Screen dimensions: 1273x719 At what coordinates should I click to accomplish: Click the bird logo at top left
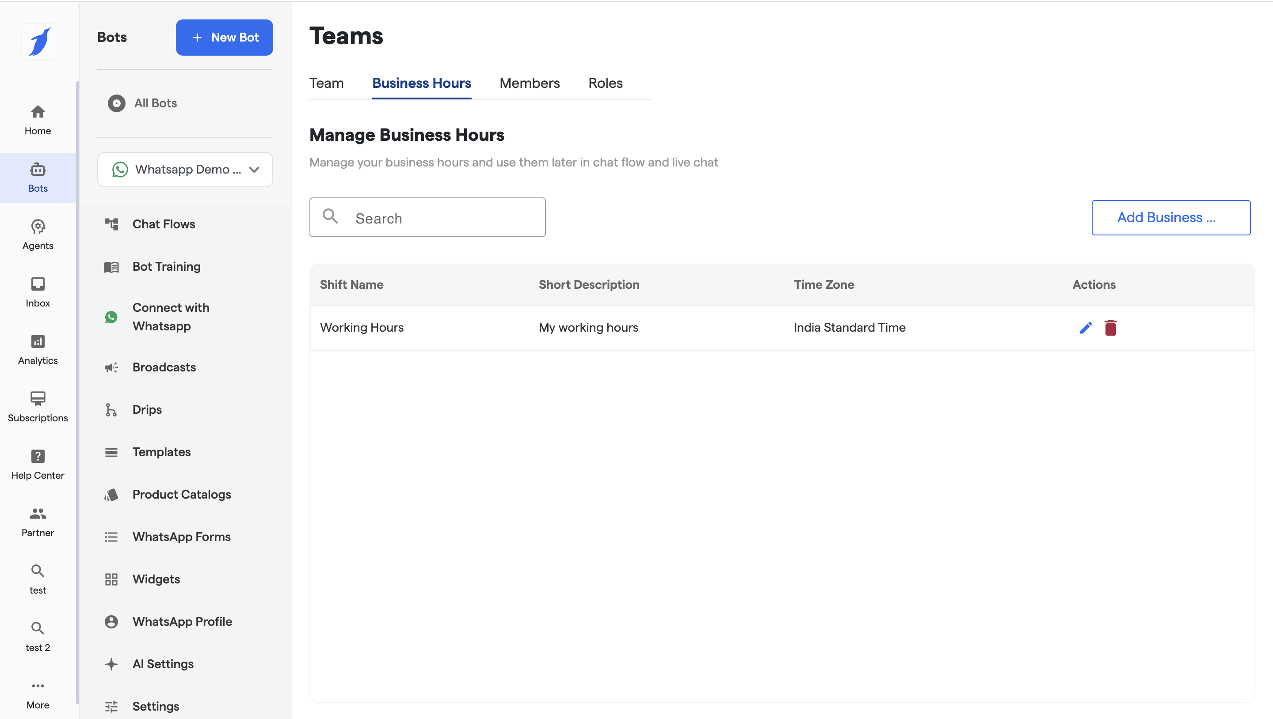(x=39, y=42)
